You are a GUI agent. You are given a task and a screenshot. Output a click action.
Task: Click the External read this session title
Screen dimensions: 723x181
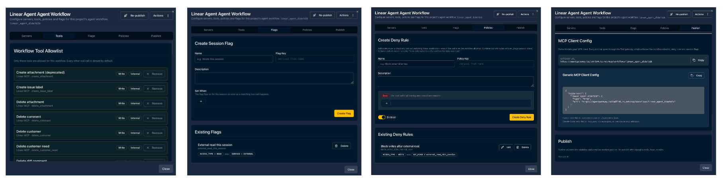point(215,145)
